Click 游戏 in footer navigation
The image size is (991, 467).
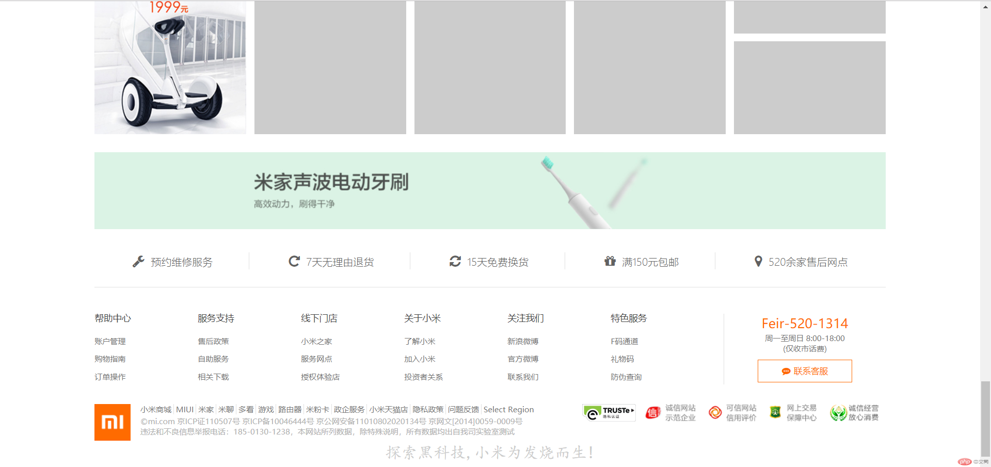[x=266, y=409]
